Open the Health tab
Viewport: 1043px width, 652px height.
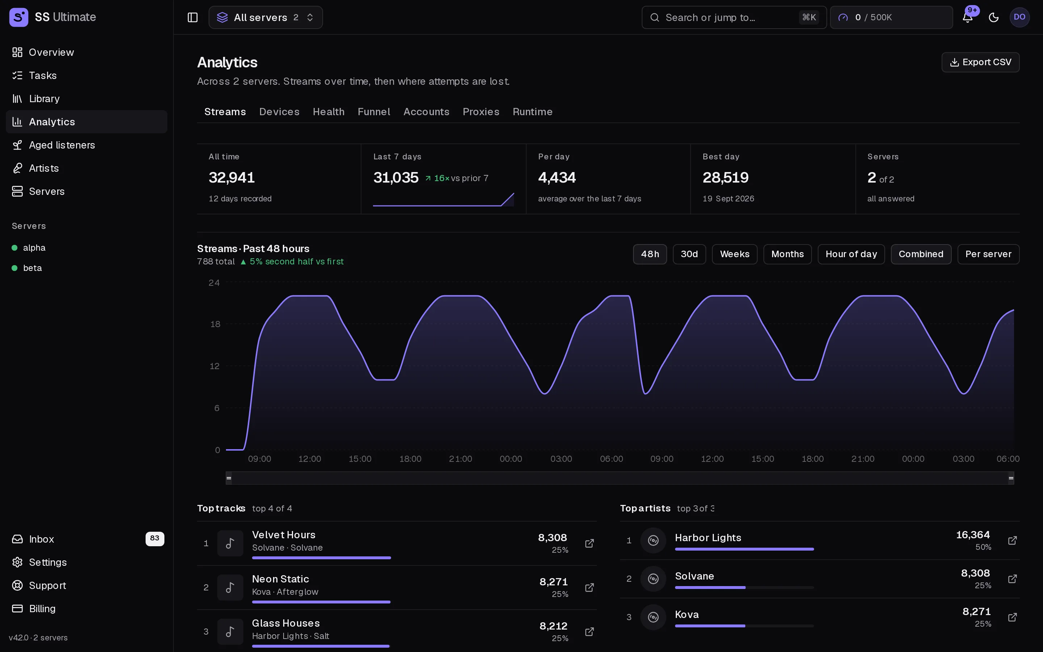coord(328,112)
